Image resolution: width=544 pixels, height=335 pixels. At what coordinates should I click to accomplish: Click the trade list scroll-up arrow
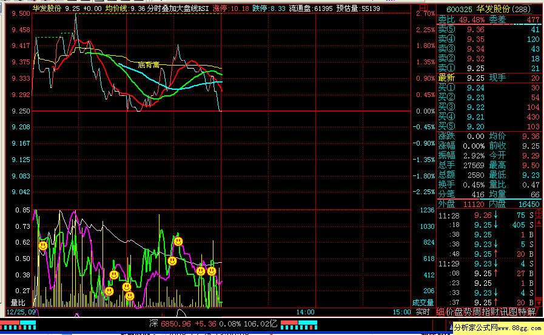[539, 222]
